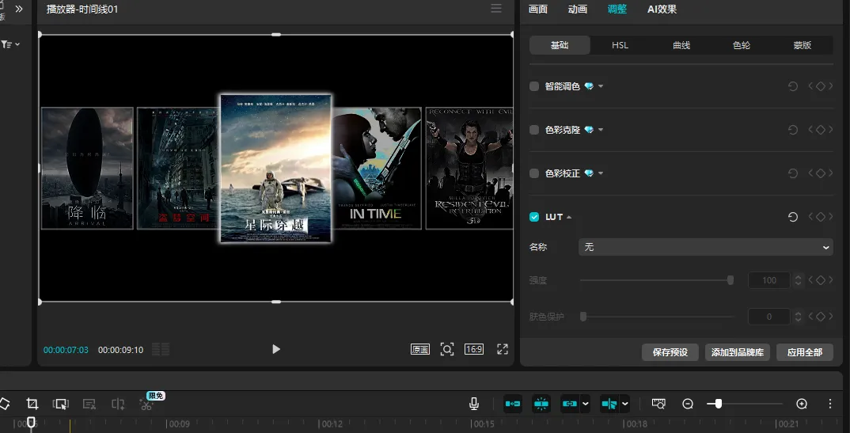Start voice recording with microphone icon
The image size is (850, 433).
(474, 404)
